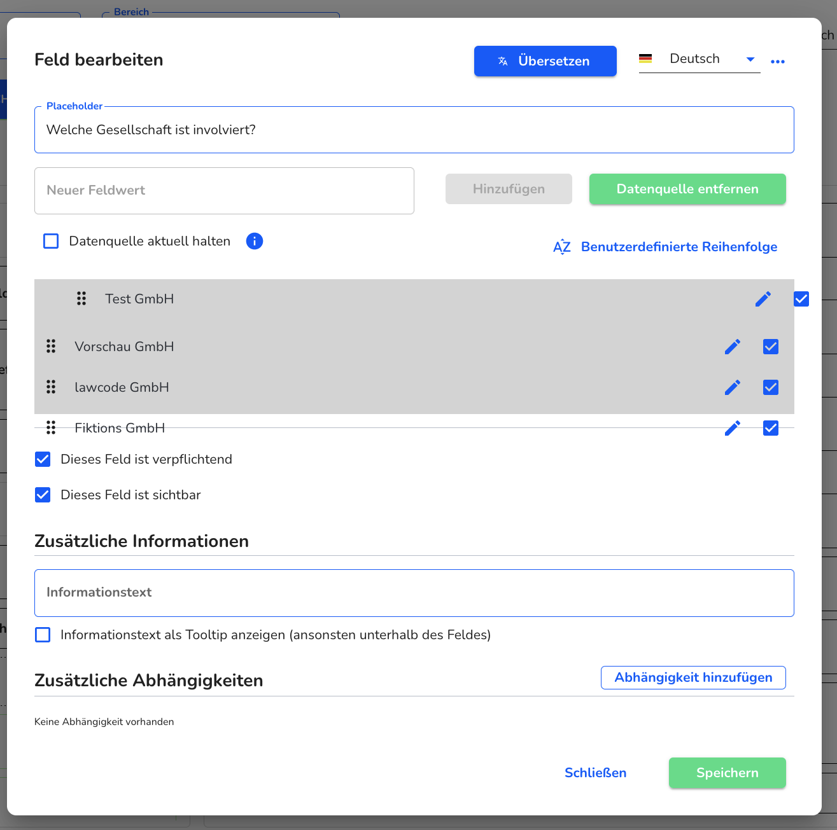
Task: Focus the Neuer Feldwert input
Action: click(x=224, y=191)
